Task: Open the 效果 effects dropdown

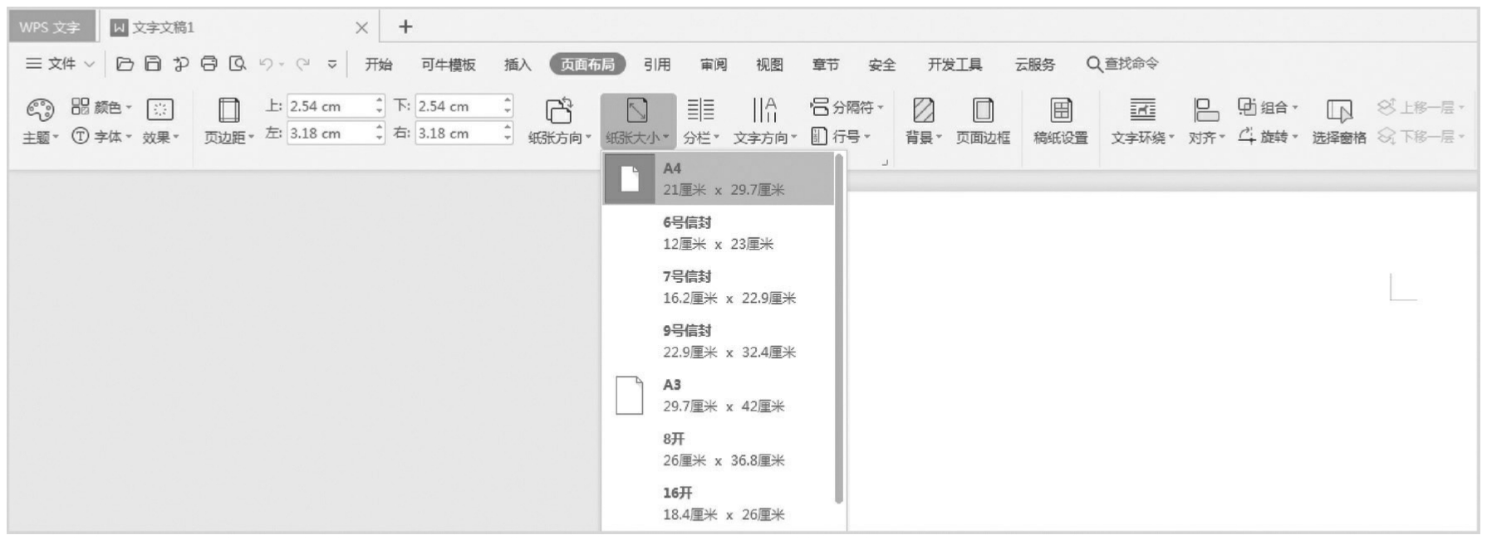Action: pyautogui.click(x=160, y=120)
